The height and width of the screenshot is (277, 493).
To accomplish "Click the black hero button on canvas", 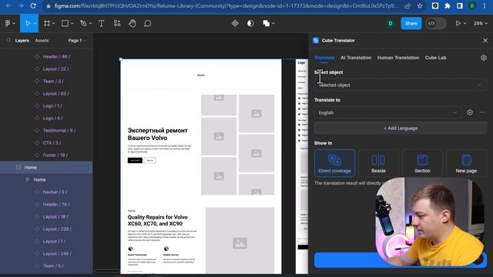I will pyautogui.click(x=135, y=161).
